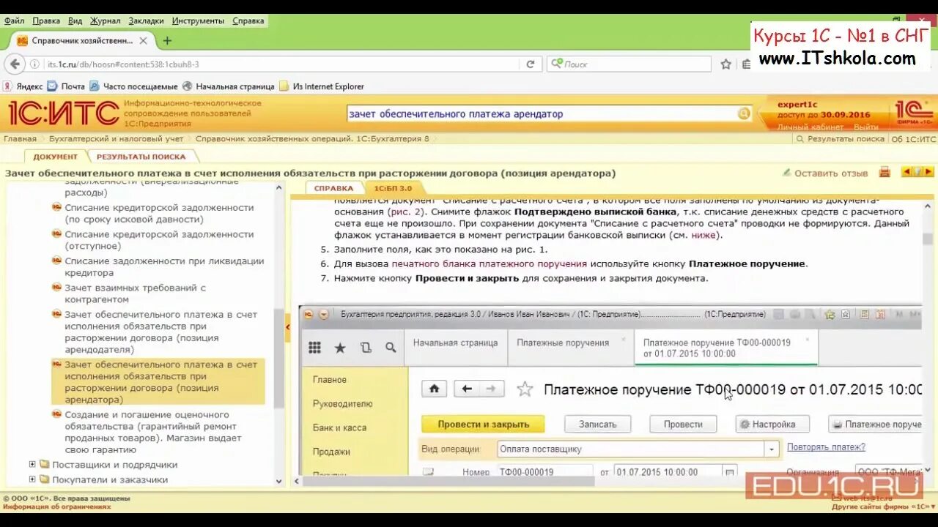The image size is (938, 527).
Task: Select Продажи in 1C sidebar
Action: pyautogui.click(x=331, y=452)
